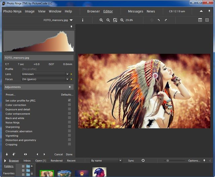Switch to the Rendered tab
The width and height of the screenshot is (215, 177).
[56, 161]
